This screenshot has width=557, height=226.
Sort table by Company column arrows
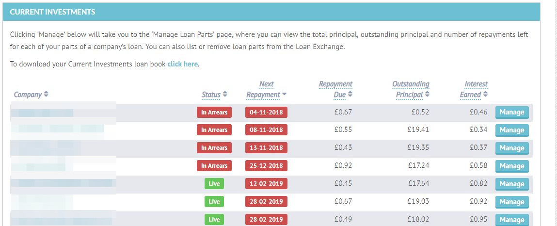tap(46, 95)
